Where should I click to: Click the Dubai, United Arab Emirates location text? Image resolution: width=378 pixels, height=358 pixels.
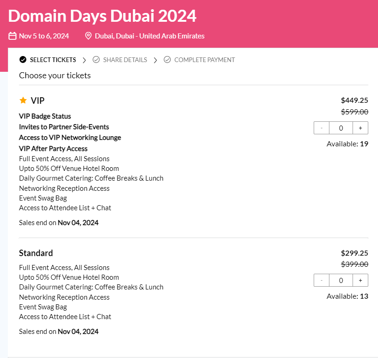point(149,36)
